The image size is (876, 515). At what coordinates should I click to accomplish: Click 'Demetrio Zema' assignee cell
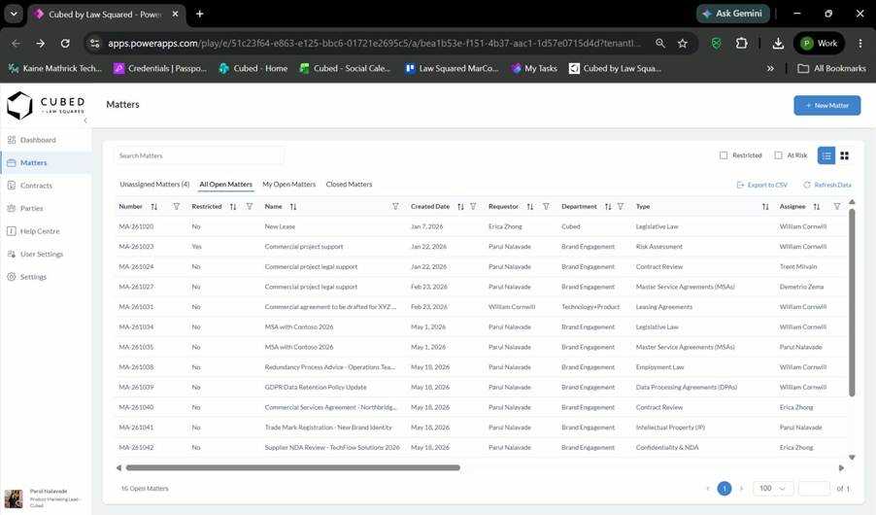[801, 287]
